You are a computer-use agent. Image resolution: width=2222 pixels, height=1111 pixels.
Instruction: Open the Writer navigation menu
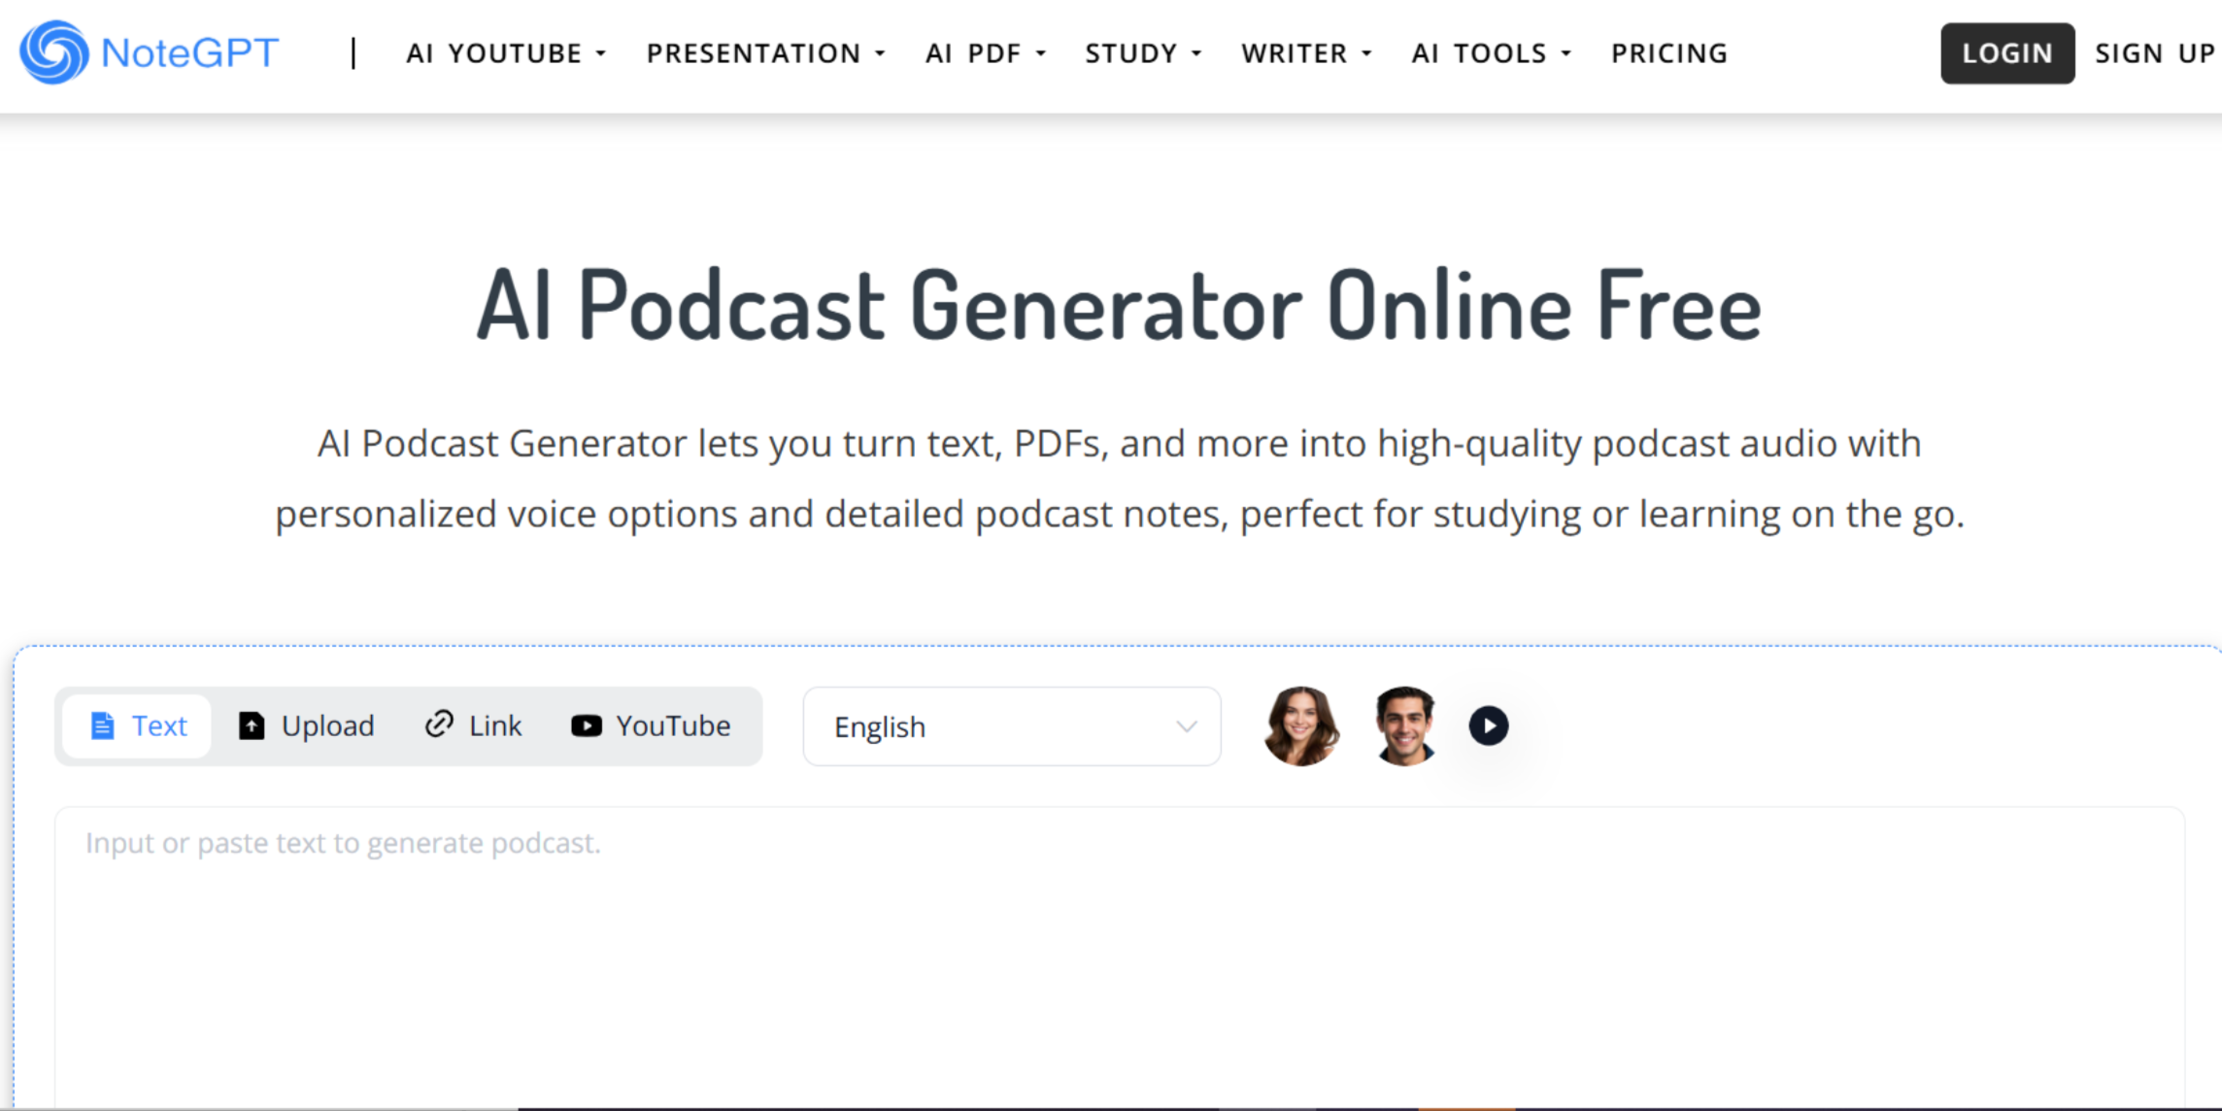(1305, 53)
